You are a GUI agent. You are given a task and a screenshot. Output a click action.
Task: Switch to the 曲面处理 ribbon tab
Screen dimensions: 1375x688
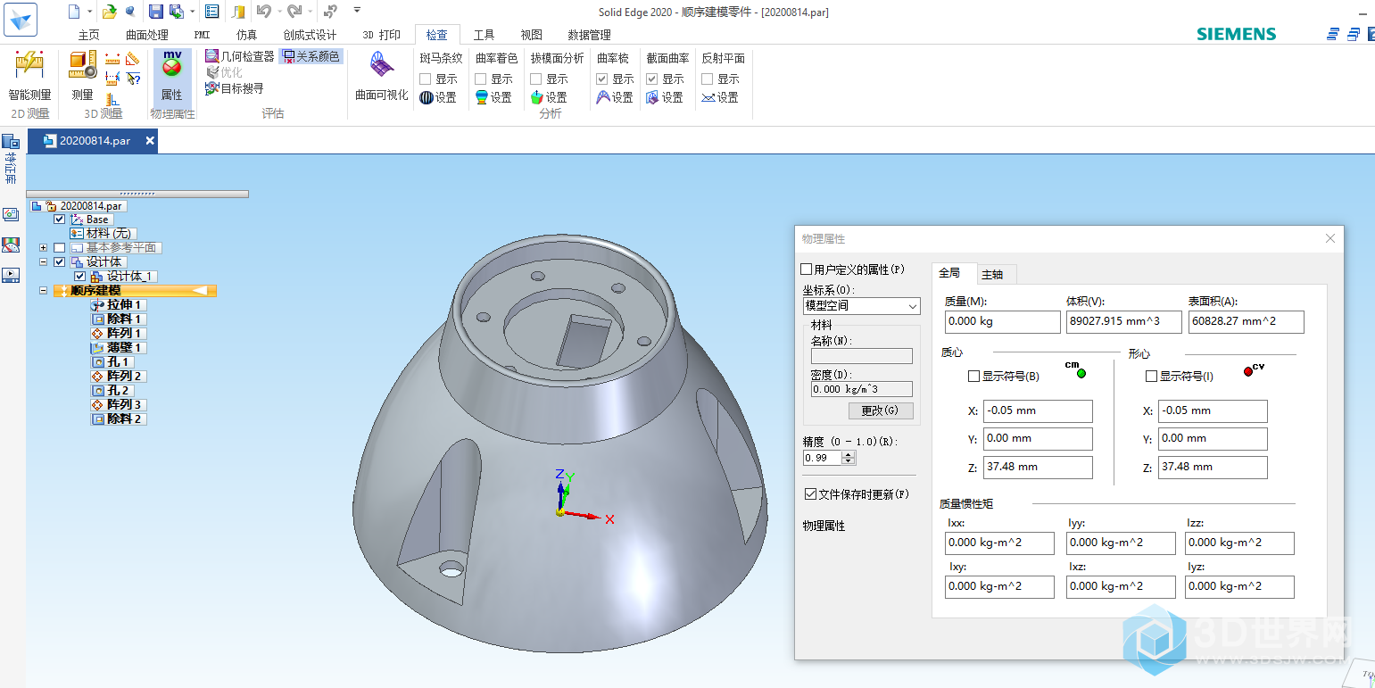(x=147, y=35)
